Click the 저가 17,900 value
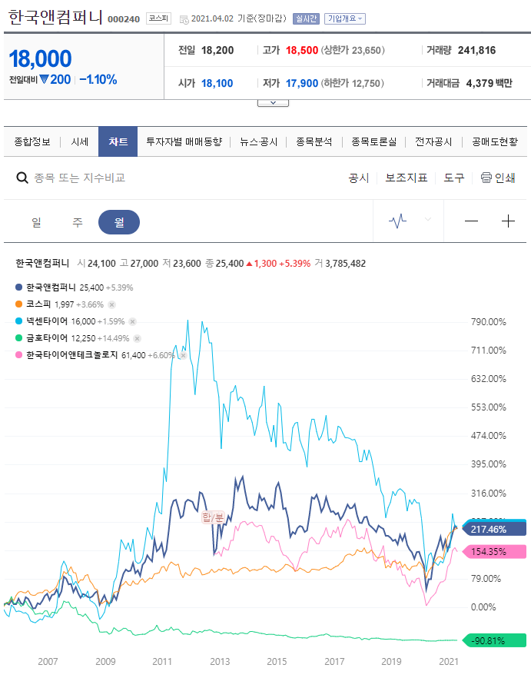Image resolution: width=531 pixels, height=688 pixels. tap(302, 83)
